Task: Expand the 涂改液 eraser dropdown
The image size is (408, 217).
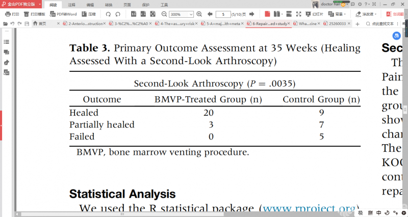Action: (x=377, y=14)
